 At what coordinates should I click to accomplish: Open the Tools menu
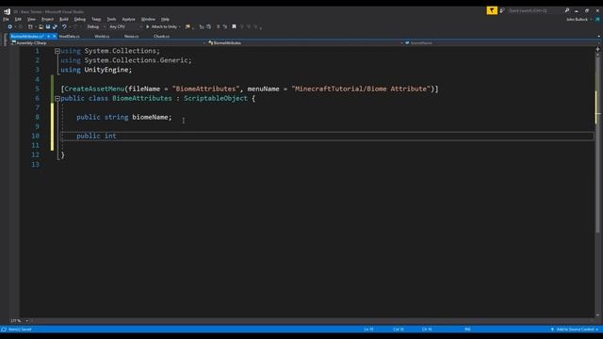pos(111,19)
